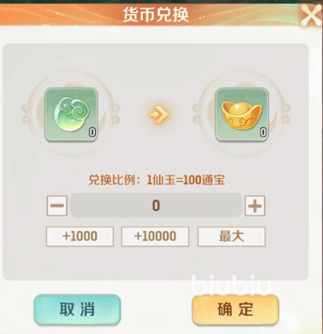Click the 货币兑换 dialog title
This screenshot has height=334, width=323.
(156, 15)
